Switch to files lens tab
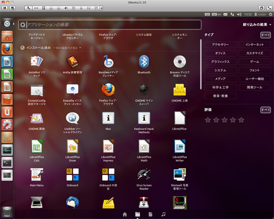 [x=150, y=214]
